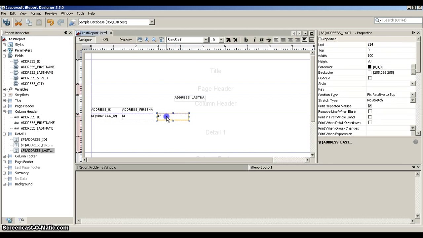This screenshot has width=423, height=238.
Task: Increase font size with the larger A icon
Action: tap(228, 40)
